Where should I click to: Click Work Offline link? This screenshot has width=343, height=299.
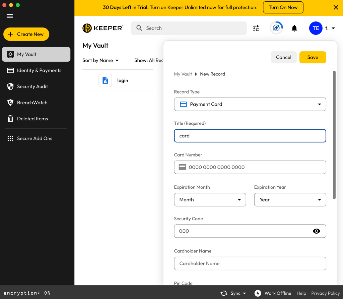point(278,293)
